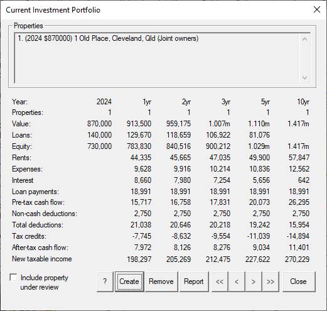This screenshot has width=327, height=311.
Task: Click the 5yr Loans figure 81,076
Action: pyautogui.click(x=259, y=135)
